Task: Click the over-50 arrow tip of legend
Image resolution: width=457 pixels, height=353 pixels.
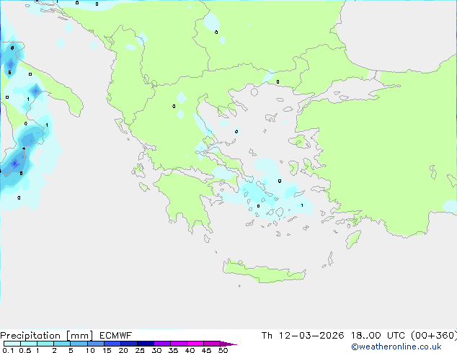Action: pos(228,344)
